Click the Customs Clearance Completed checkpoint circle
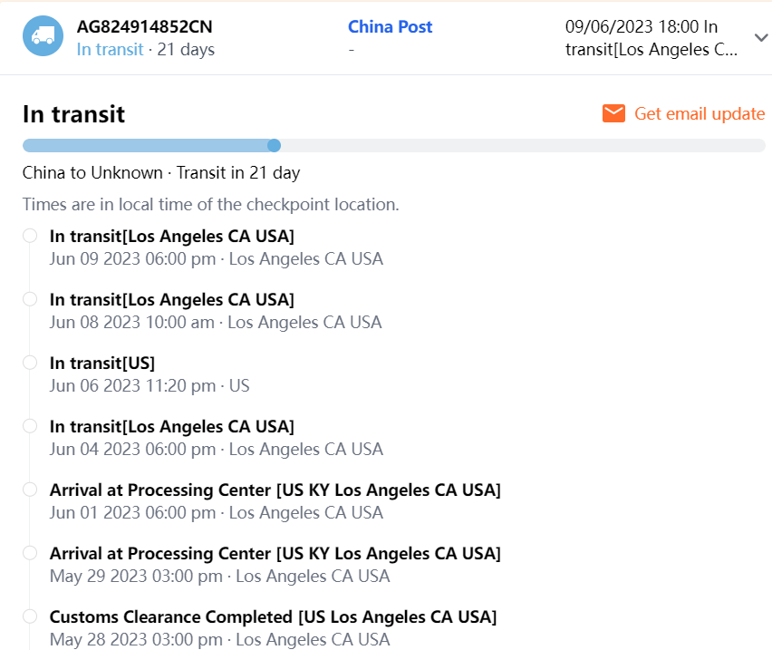Screen dimensions: 772x650 (30, 616)
